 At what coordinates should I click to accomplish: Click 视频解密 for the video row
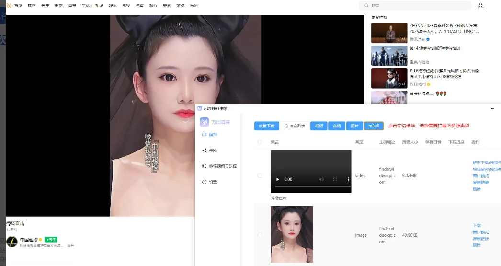click(487, 169)
